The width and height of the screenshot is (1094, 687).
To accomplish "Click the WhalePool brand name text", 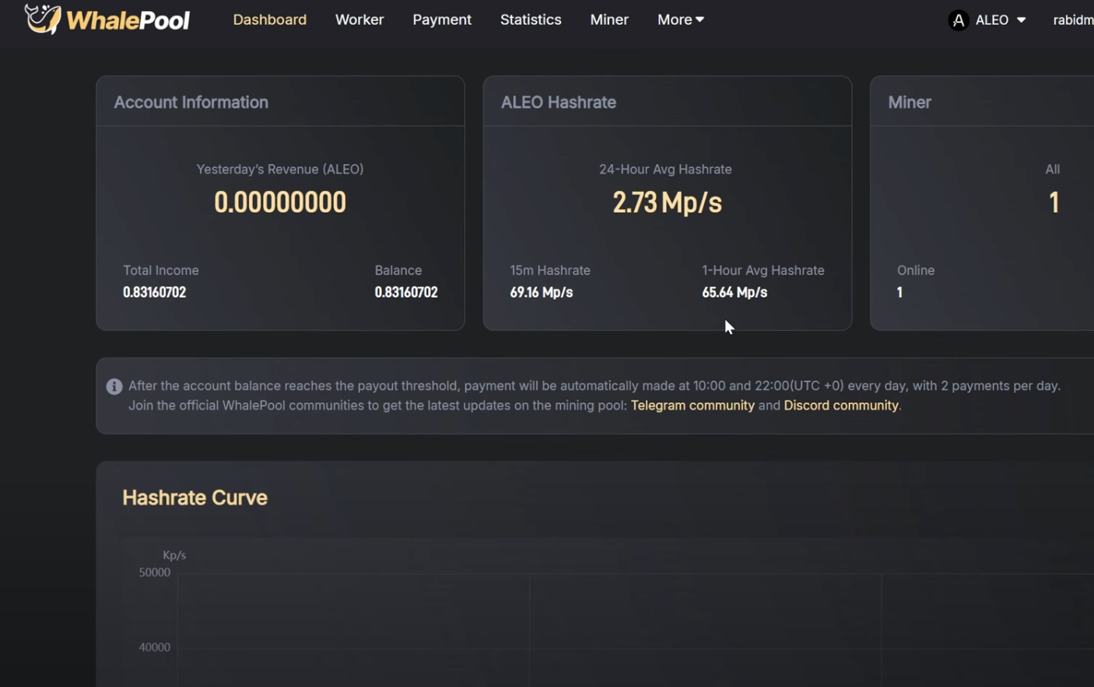I will tap(128, 20).
